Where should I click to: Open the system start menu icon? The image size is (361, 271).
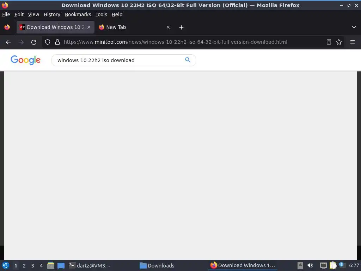point(6,265)
